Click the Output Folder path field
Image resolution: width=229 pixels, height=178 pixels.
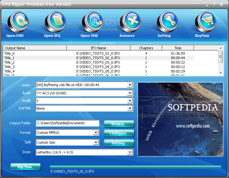point(67,123)
